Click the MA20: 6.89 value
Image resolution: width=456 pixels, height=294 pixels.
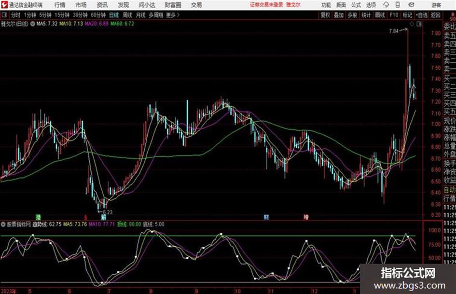(x=97, y=24)
